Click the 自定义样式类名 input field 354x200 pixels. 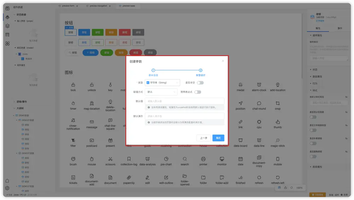click(x=329, y=103)
